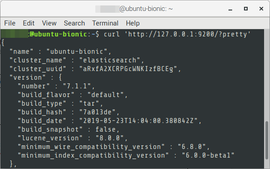Open the Edit menu
270x169 pixels.
click(29, 23)
